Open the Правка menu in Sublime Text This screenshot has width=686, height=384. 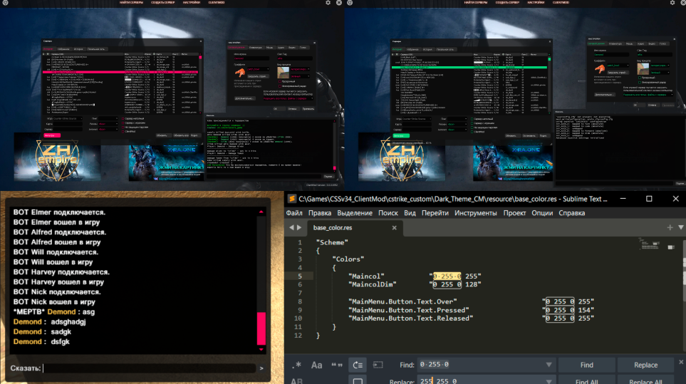point(319,212)
